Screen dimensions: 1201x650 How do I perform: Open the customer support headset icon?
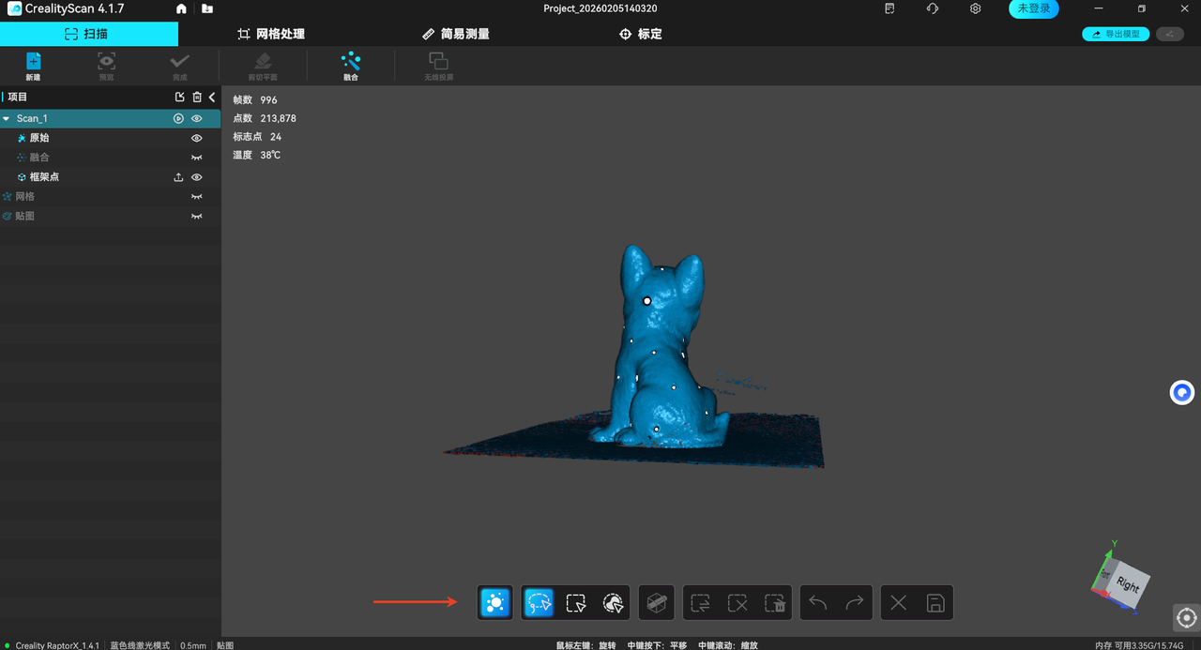(932, 9)
